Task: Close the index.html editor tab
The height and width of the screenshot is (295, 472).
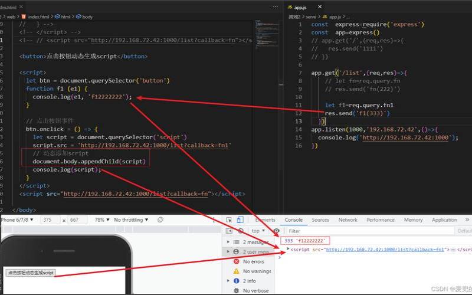Action: pyautogui.click(x=21, y=6)
